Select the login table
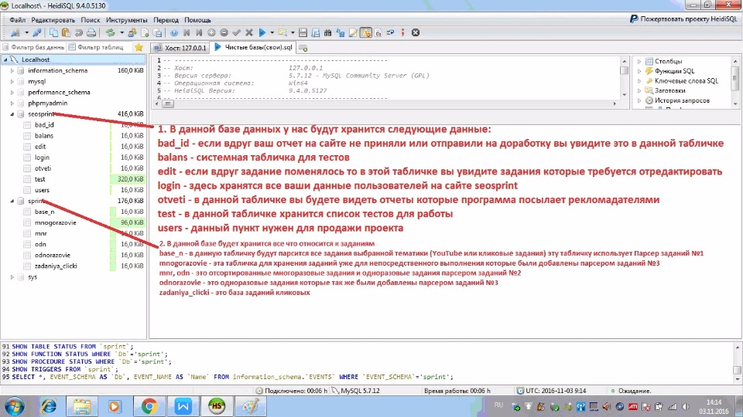The image size is (743, 417). pos(42,158)
